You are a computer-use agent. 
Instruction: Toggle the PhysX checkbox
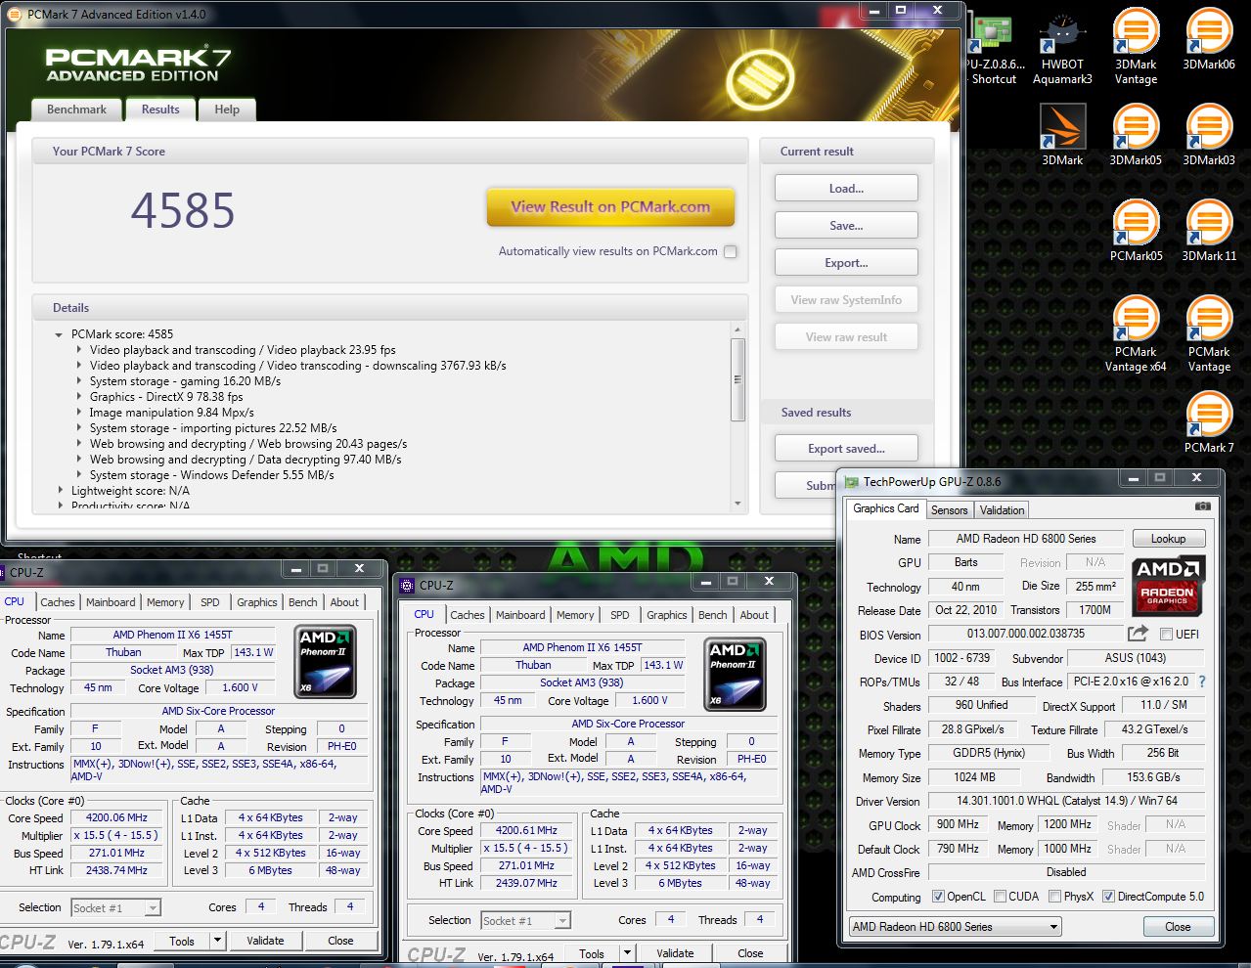(1054, 896)
